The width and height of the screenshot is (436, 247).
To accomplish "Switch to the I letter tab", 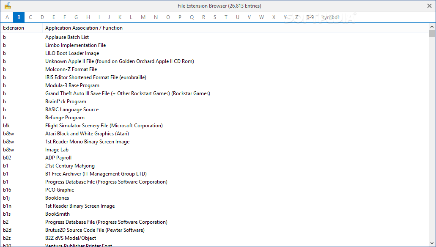I will [x=99, y=17].
